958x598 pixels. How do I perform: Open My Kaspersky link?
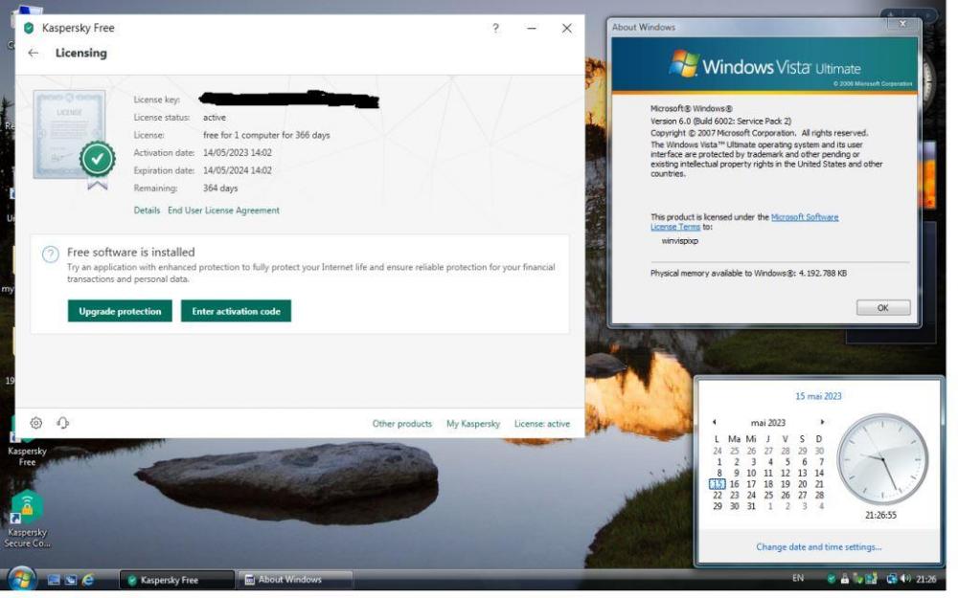click(x=473, y=424)
